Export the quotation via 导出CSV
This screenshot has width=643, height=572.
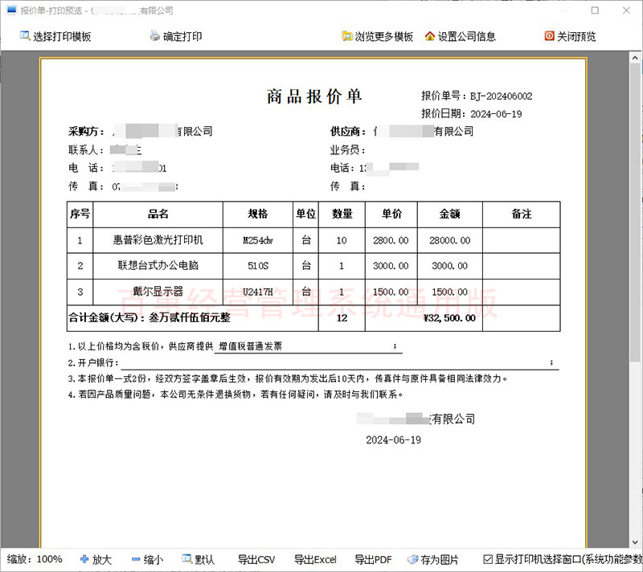[x=256, y=559]
